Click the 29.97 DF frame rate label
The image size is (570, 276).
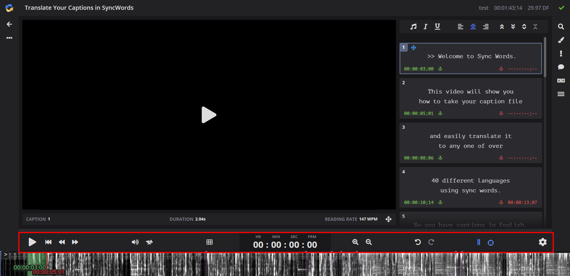click(x=538, y=8)
